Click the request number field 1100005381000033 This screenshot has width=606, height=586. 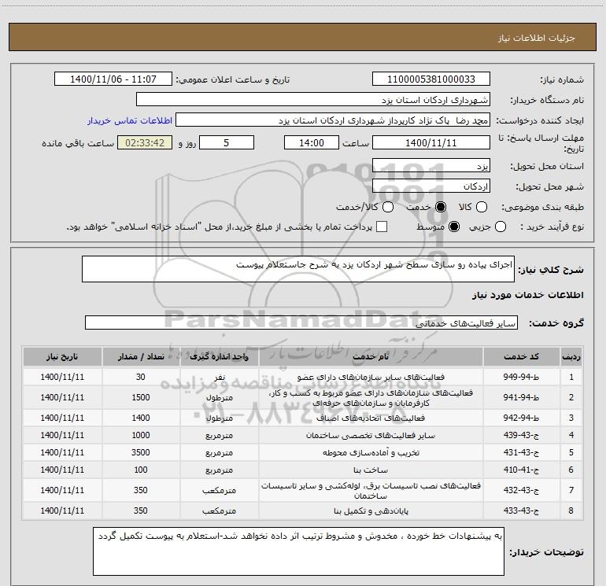431,79
